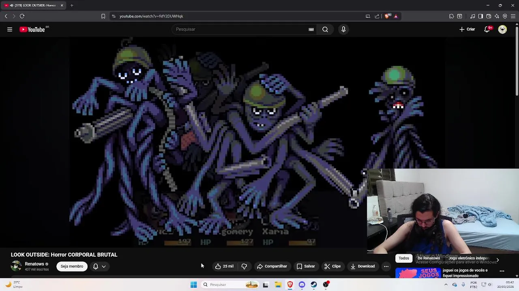This screenshot has height=291, width=519.
Task: Click the page vertical scrollbar
Action: point(517,61)
